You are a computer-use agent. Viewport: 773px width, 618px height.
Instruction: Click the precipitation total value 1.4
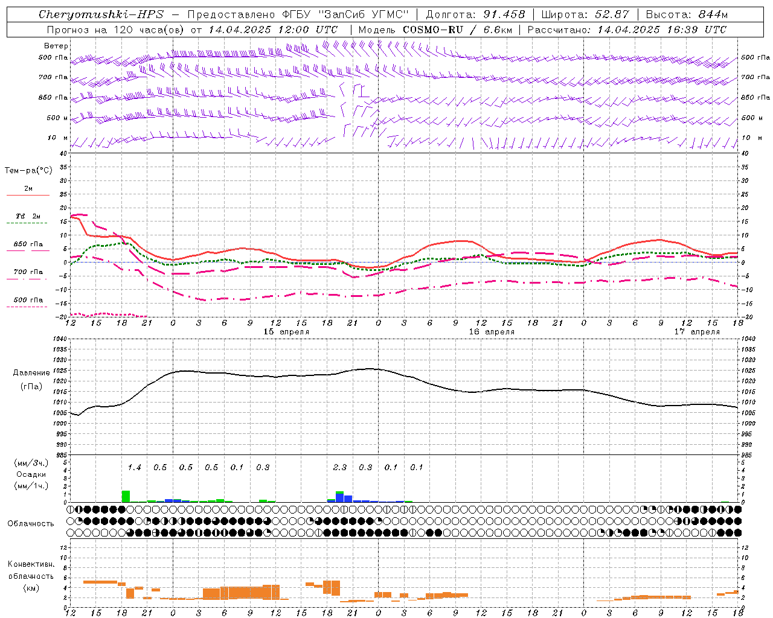click(x=134, y=468)
